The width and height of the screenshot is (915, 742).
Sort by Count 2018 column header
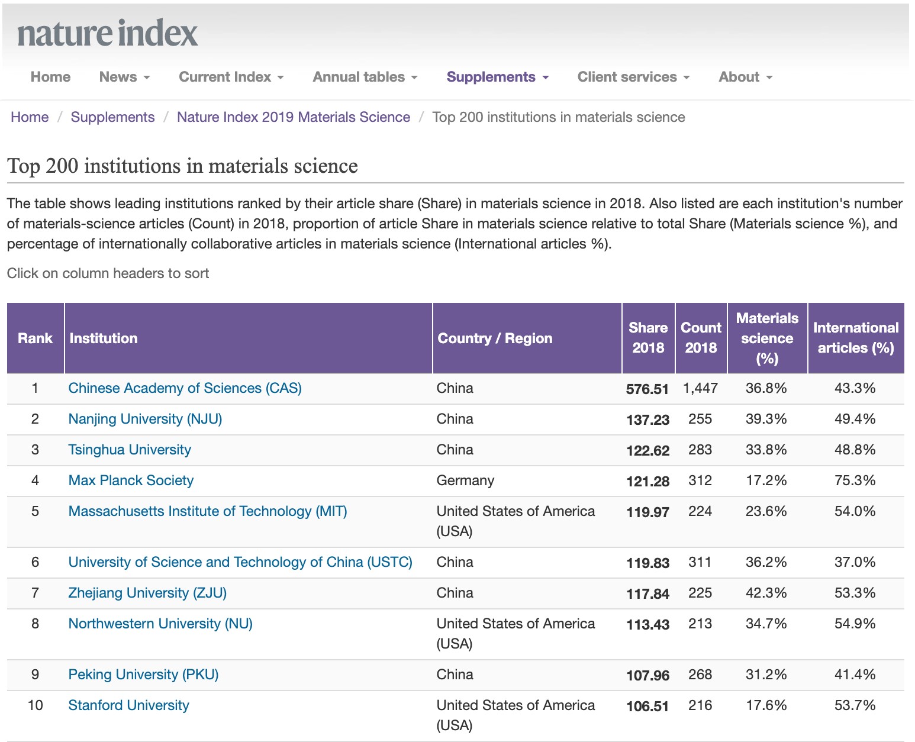[x=701, y=338]
